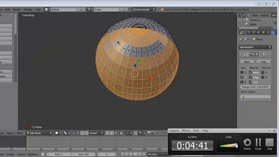Screen dimensions: 279x157
Task: Open the outliner editor type selector
Action: (x=242, y=16)
